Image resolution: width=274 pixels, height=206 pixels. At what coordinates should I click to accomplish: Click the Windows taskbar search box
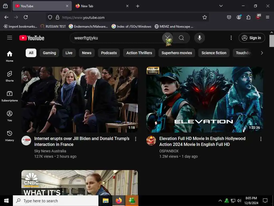click(x=56, y=201)
